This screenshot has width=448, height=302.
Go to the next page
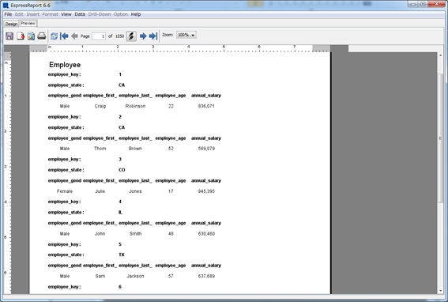(x=143, y=36)
